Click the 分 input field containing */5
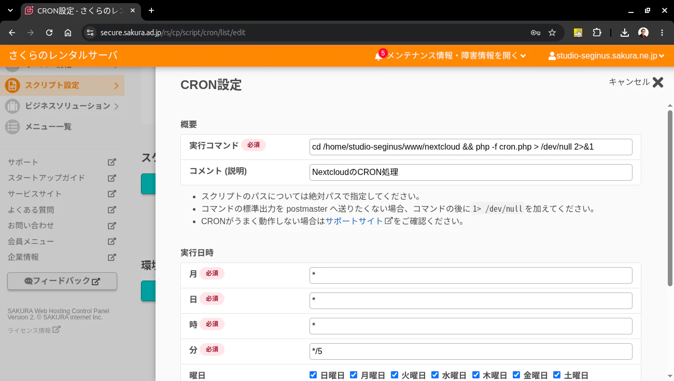The image size is (674, 381). (x=471, y=351)
